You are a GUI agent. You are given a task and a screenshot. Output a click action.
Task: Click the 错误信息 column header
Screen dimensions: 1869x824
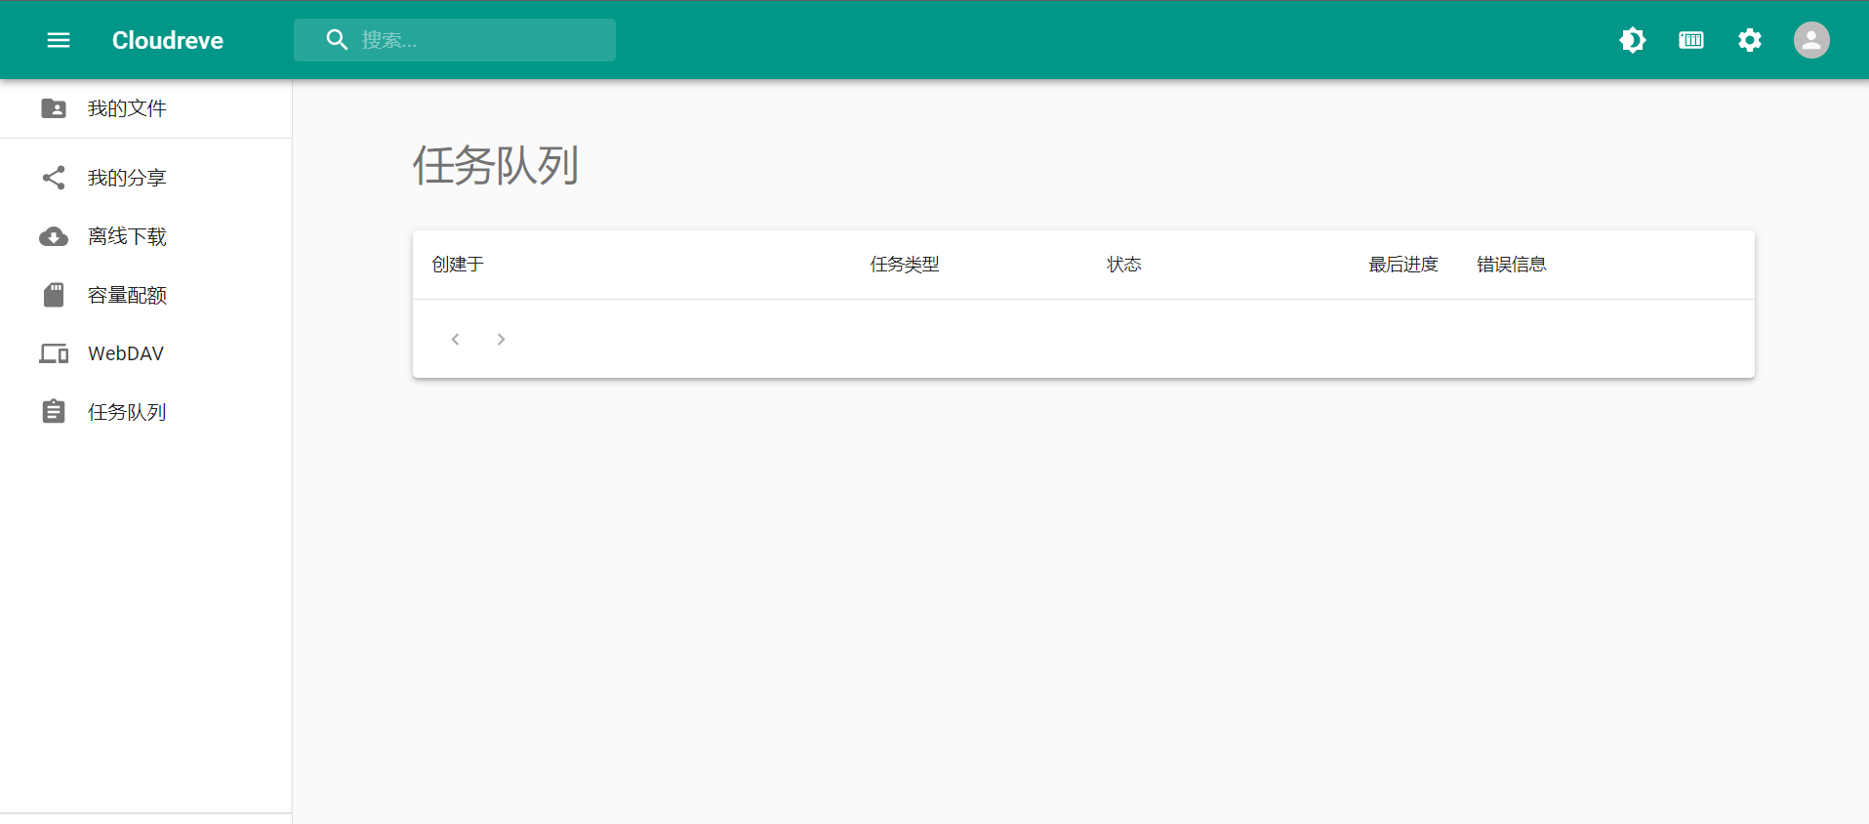1512,265
